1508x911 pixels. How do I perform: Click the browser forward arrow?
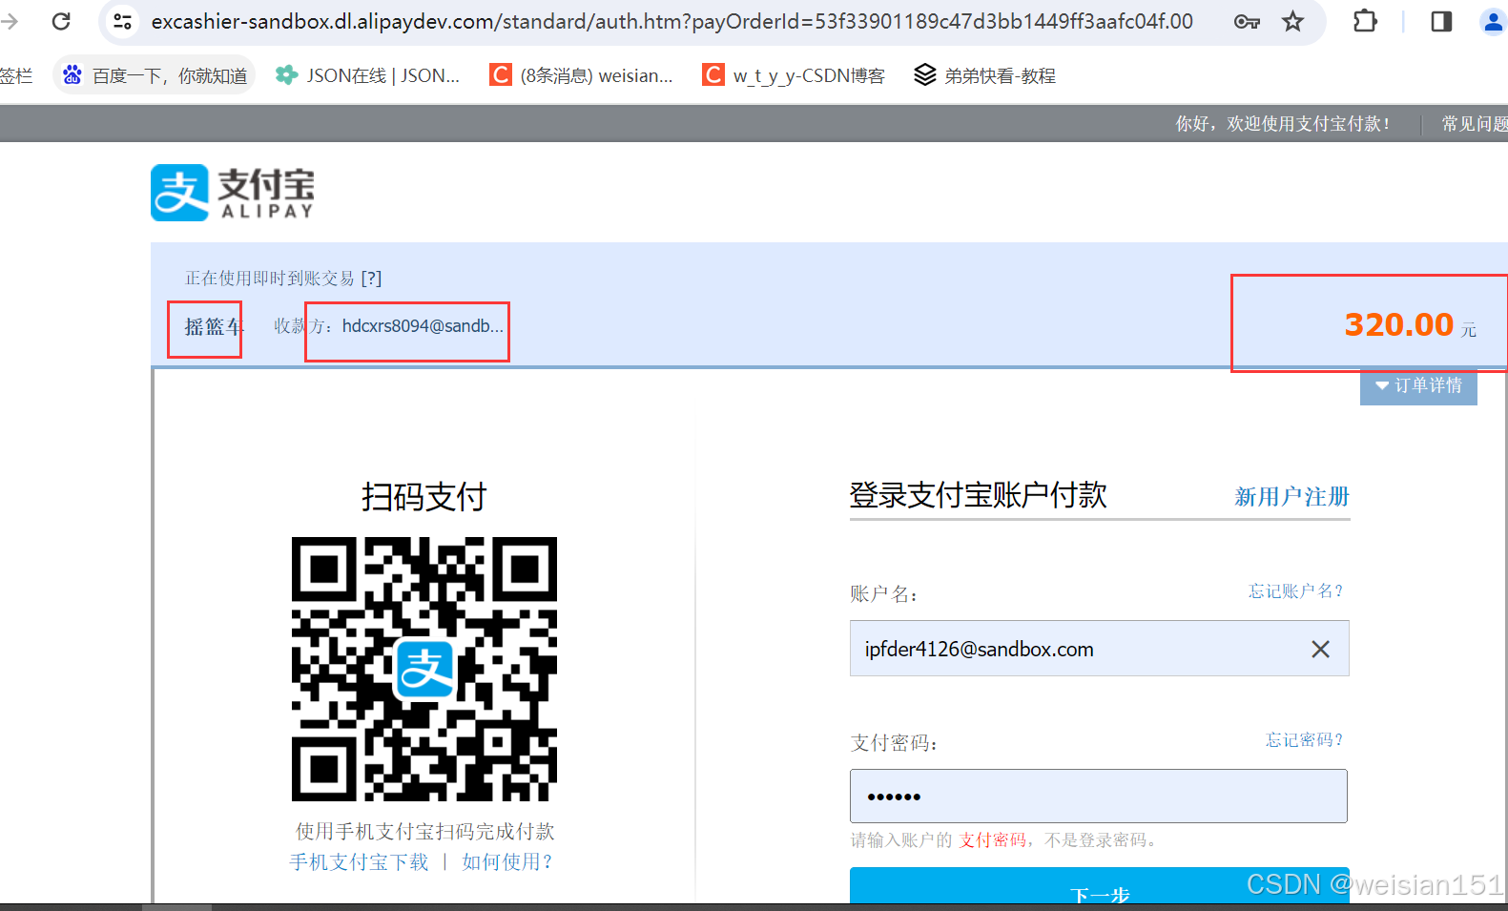pos(9,21)
